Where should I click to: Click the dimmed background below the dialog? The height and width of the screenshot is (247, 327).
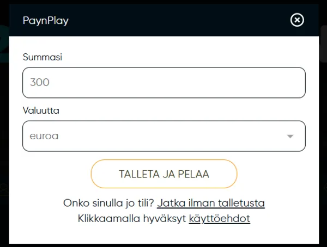pos(163,245)
